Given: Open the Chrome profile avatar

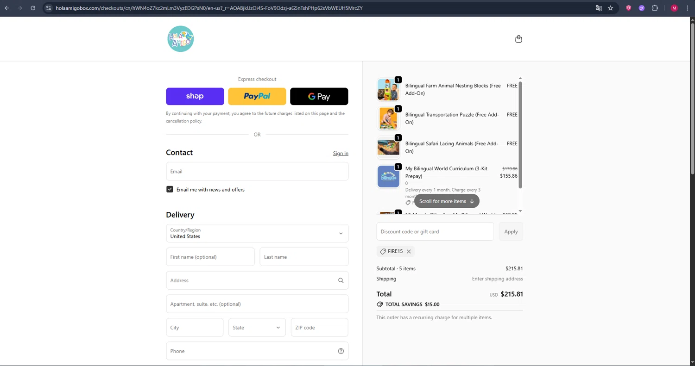Looking at the screenshot, I should pyautogui.click(x=674, y=8).
